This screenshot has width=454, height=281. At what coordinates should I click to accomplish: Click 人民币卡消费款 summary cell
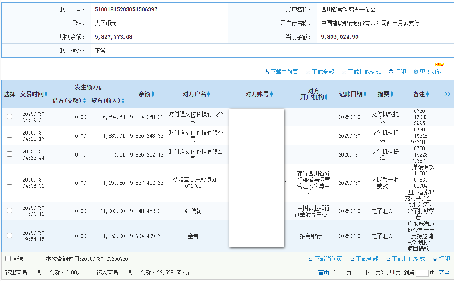point(385,183)
